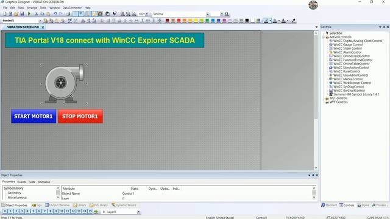Toggle layer 14 visibility button
Screen dimensions: 390x219
84,212
